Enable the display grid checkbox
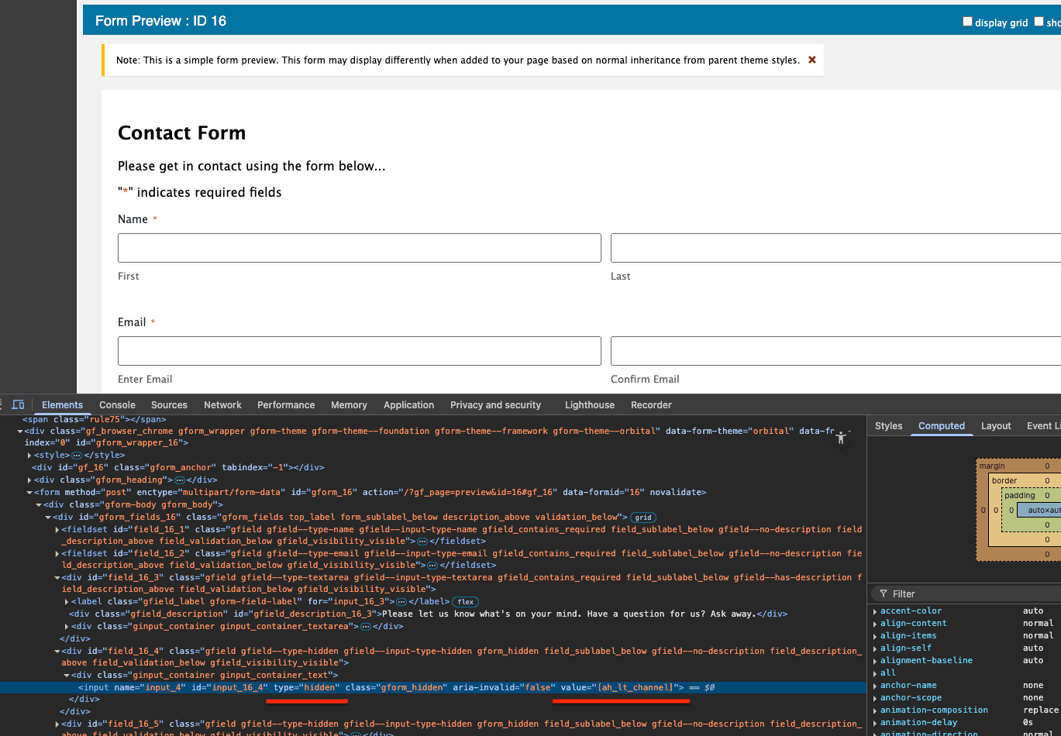This screenshot has height=736, width=1061. click(967, 21)
